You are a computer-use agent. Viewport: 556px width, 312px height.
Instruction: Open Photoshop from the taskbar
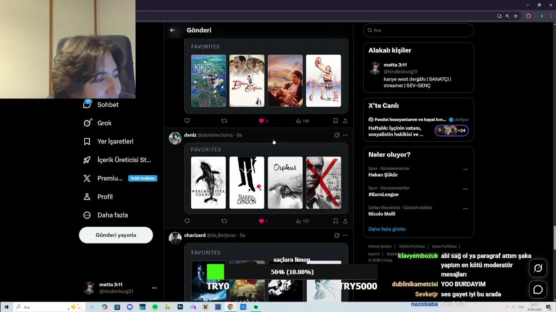pos(180,307)
